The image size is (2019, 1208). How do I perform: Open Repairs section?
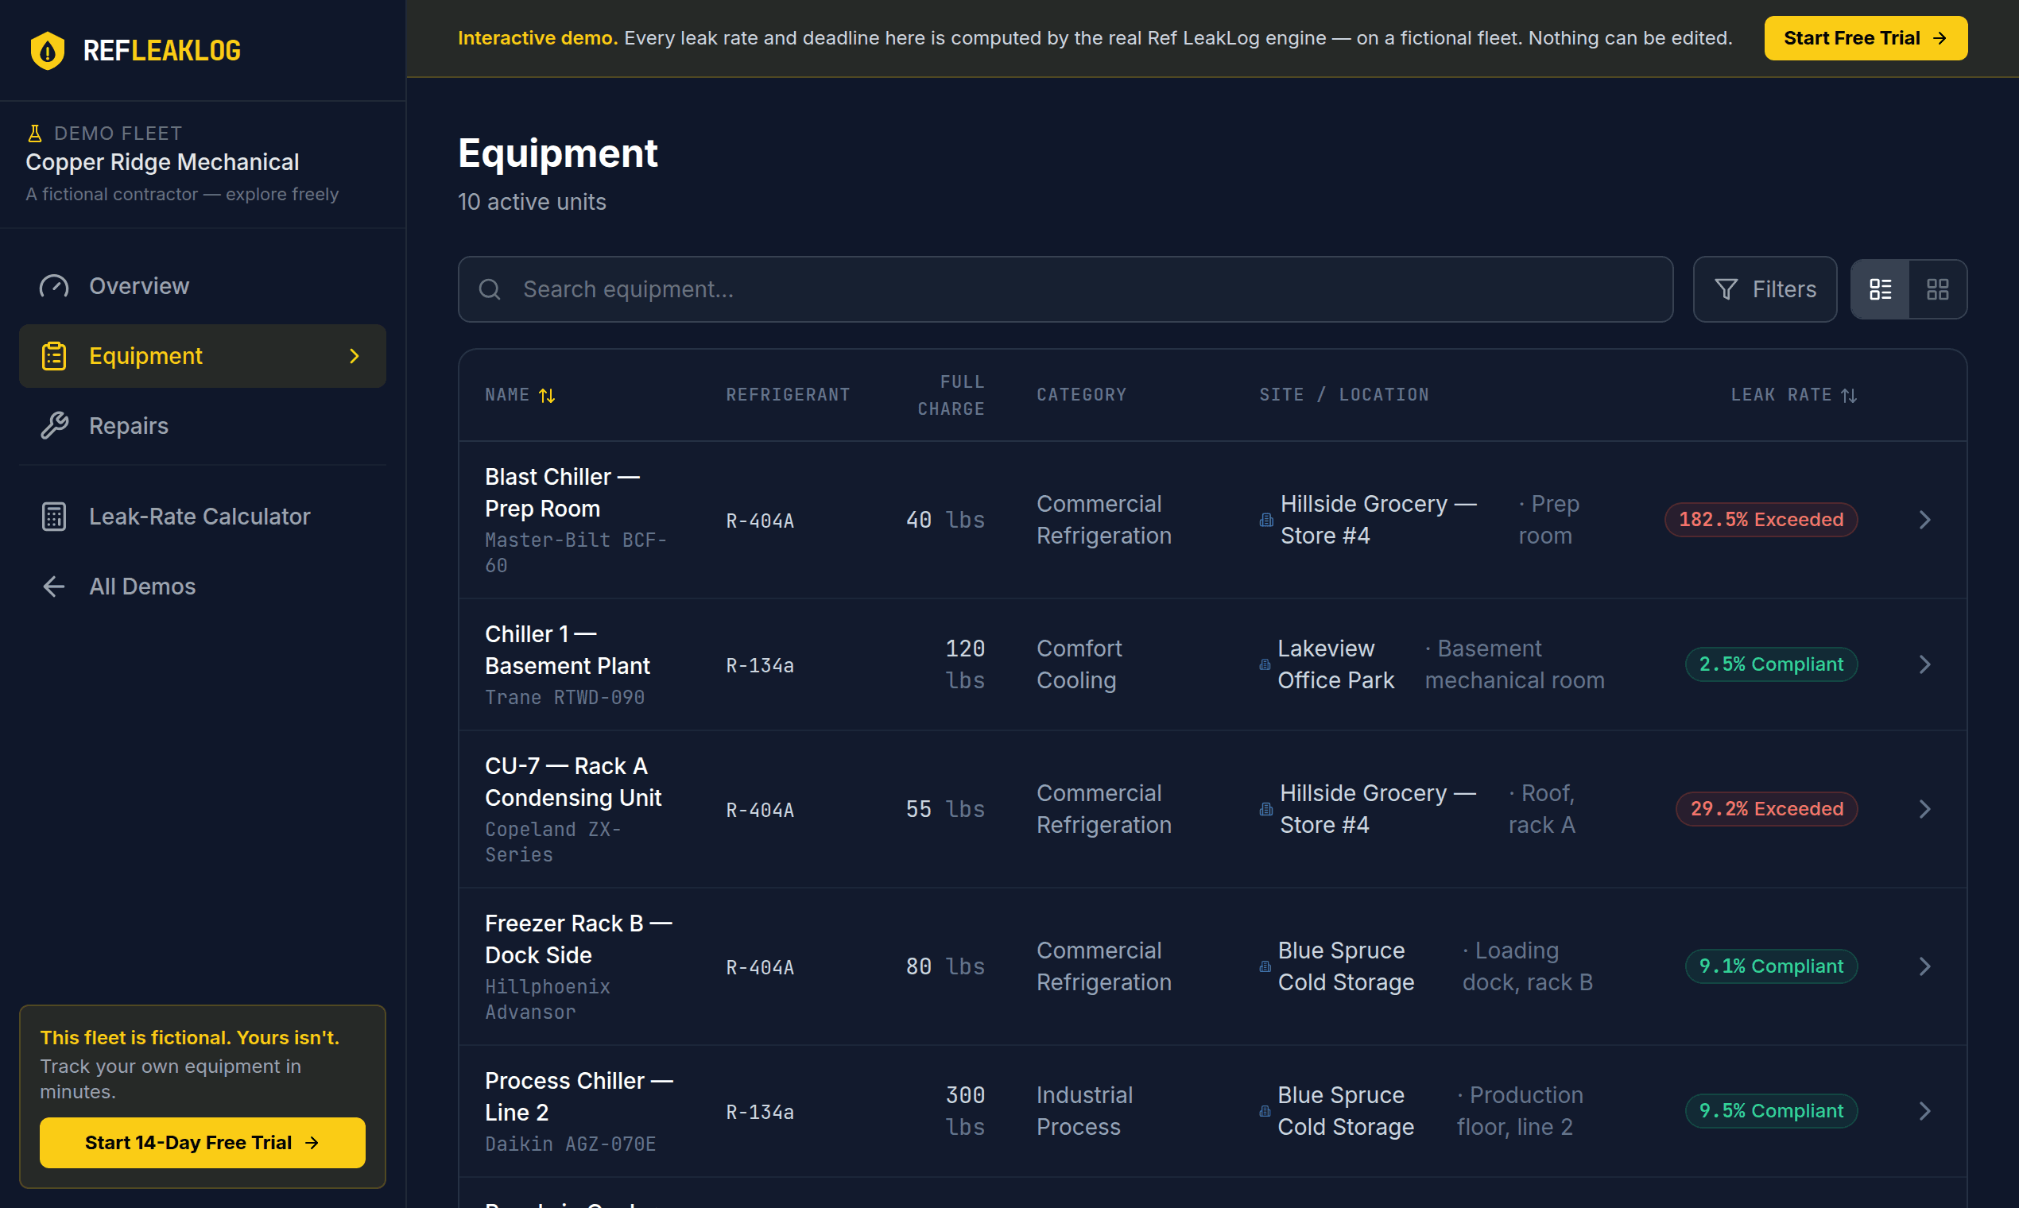203,426
